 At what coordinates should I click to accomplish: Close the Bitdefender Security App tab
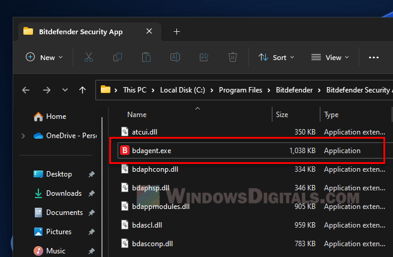pyautogui.click(x=149, y=31)
